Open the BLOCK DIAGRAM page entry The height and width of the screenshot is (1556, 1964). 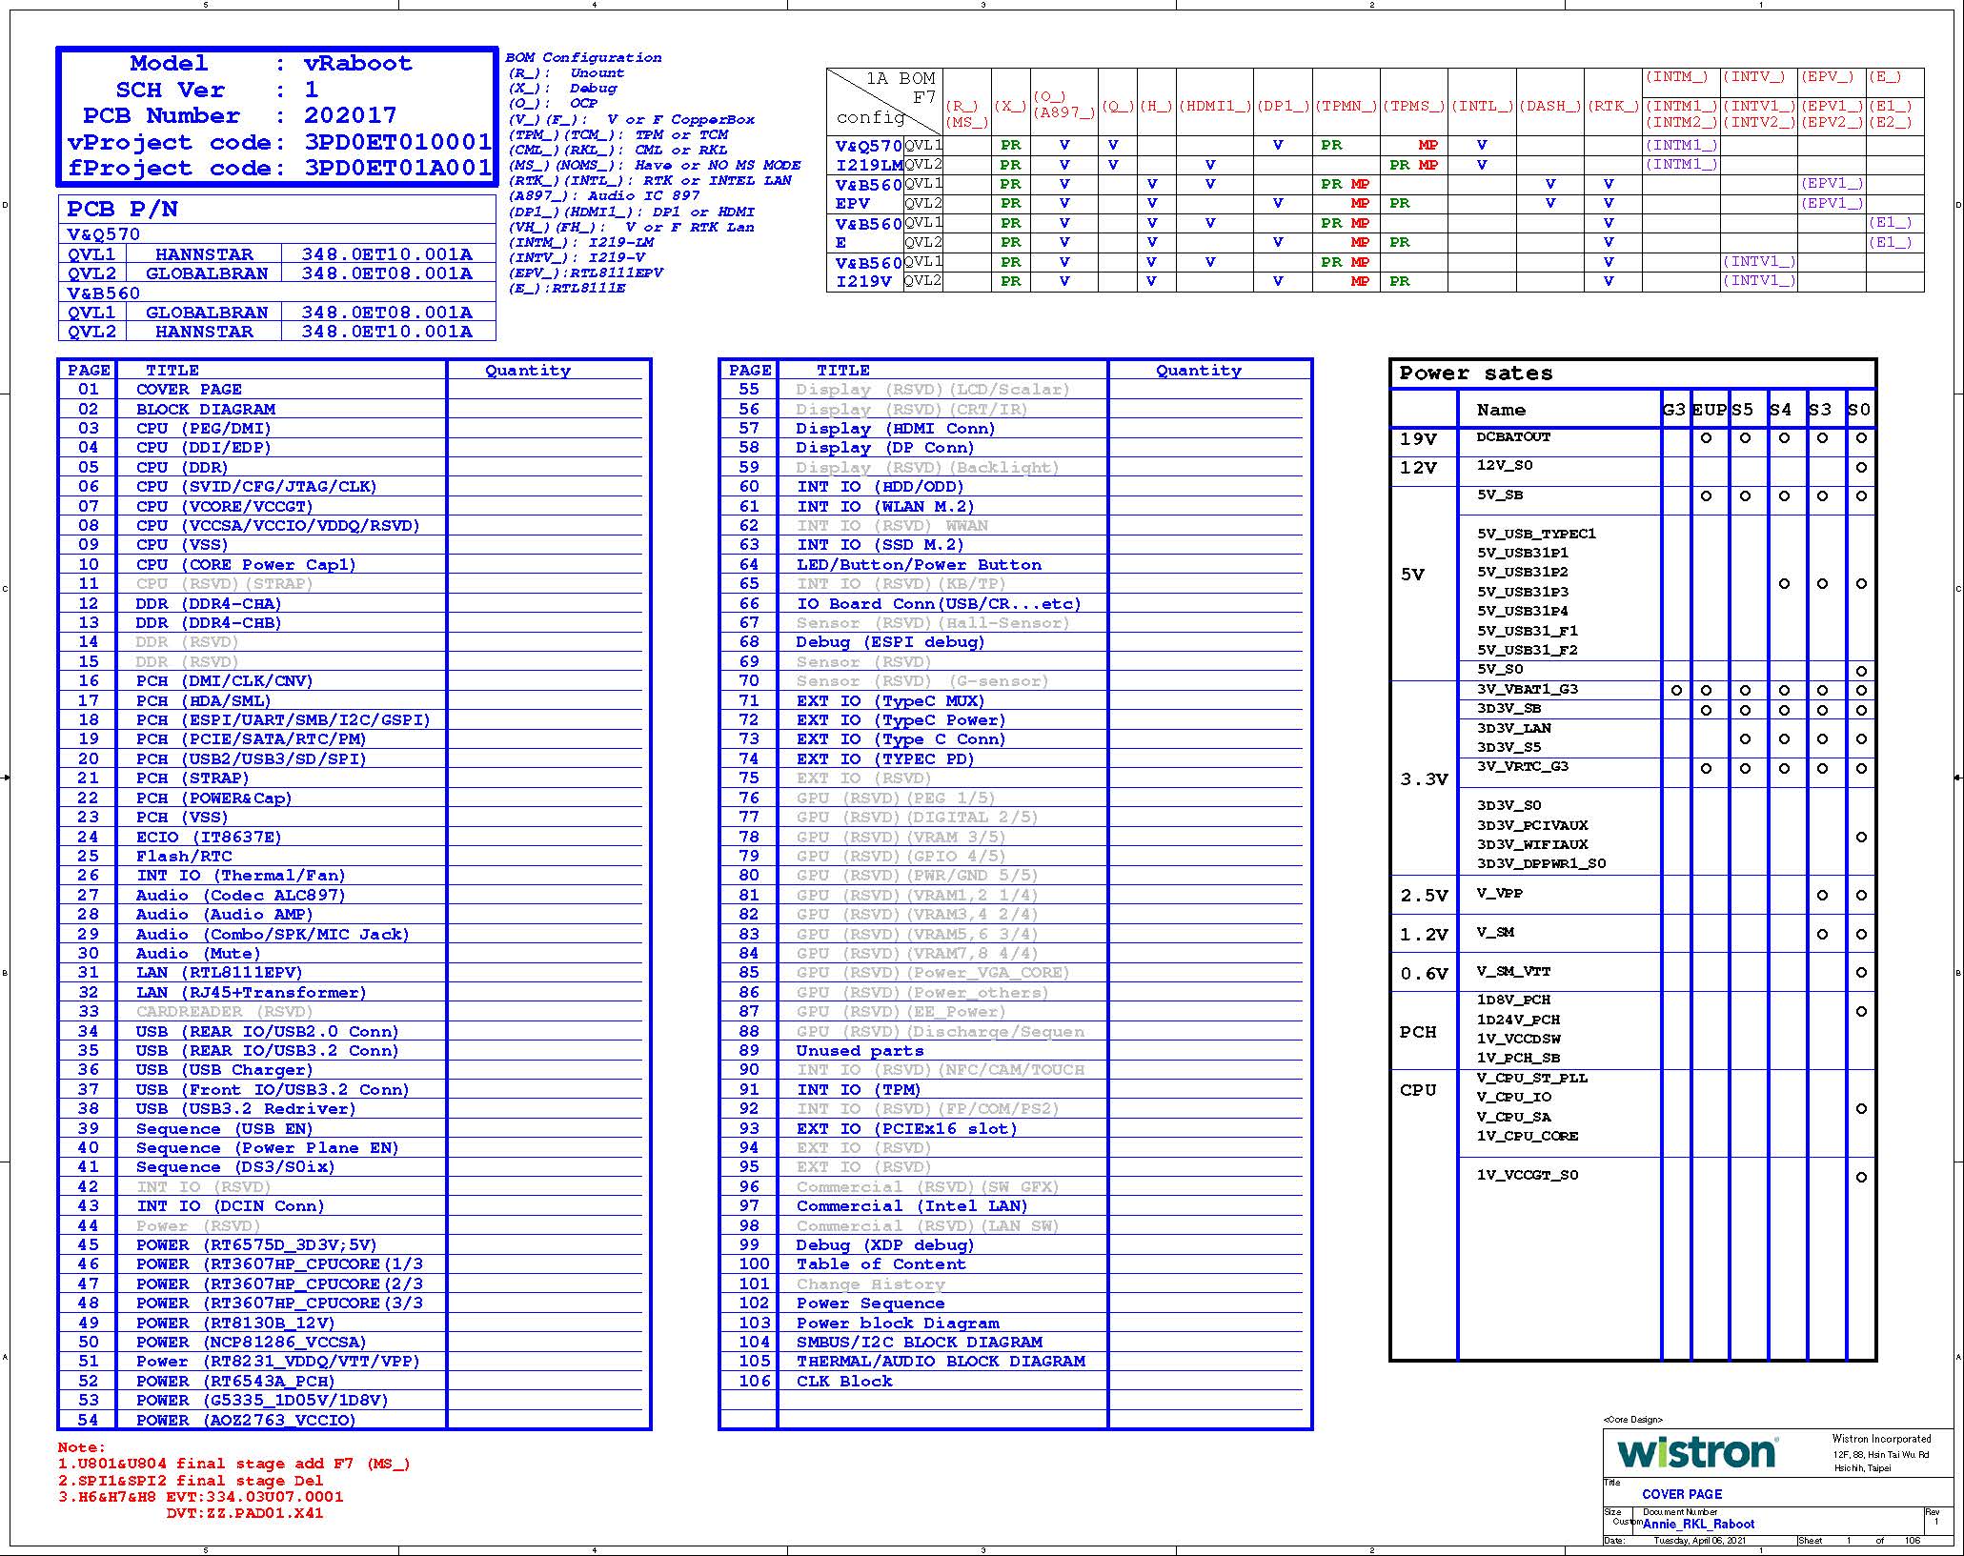(x=205, y=409)
